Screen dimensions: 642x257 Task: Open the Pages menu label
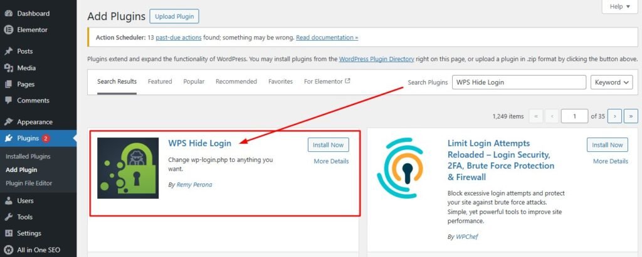[26, 84]
